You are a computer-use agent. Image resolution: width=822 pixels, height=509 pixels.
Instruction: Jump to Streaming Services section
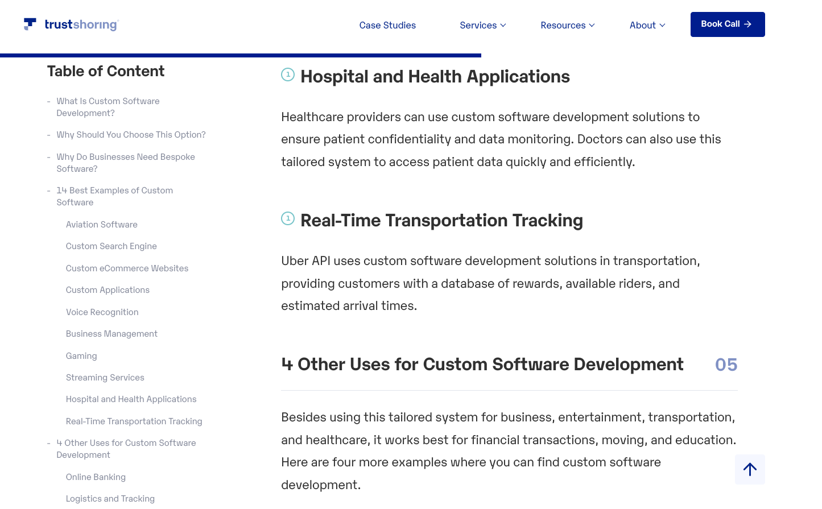(x=105, y=378)
